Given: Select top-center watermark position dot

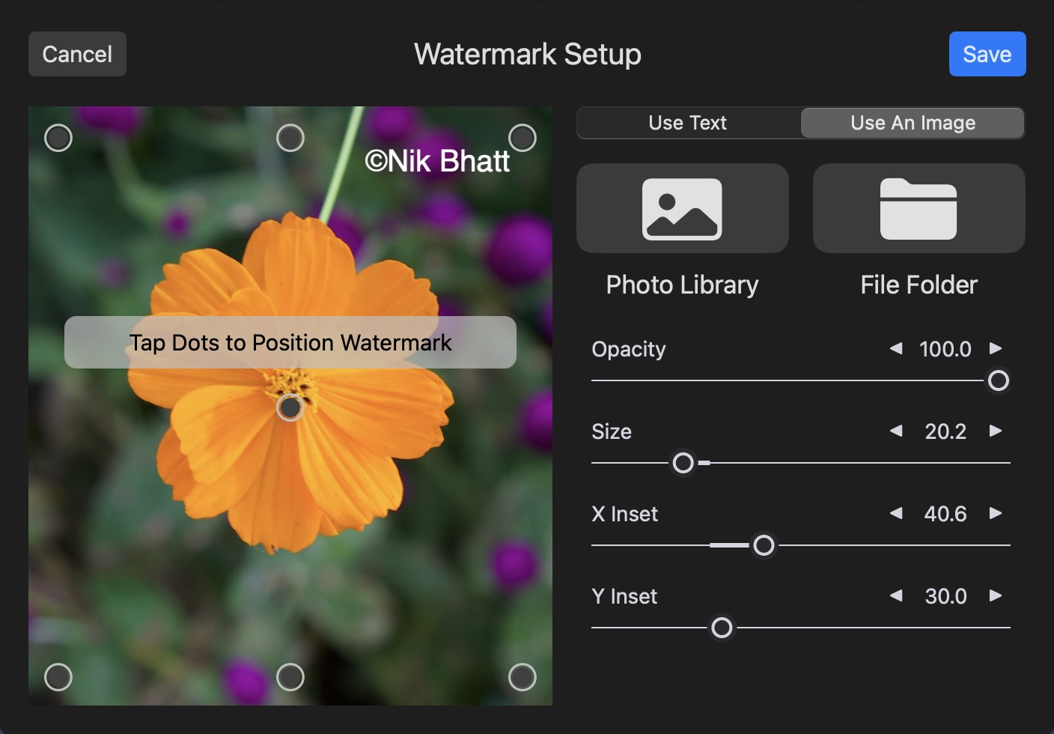Looking at the screenshot, I should tap(290, 138).
